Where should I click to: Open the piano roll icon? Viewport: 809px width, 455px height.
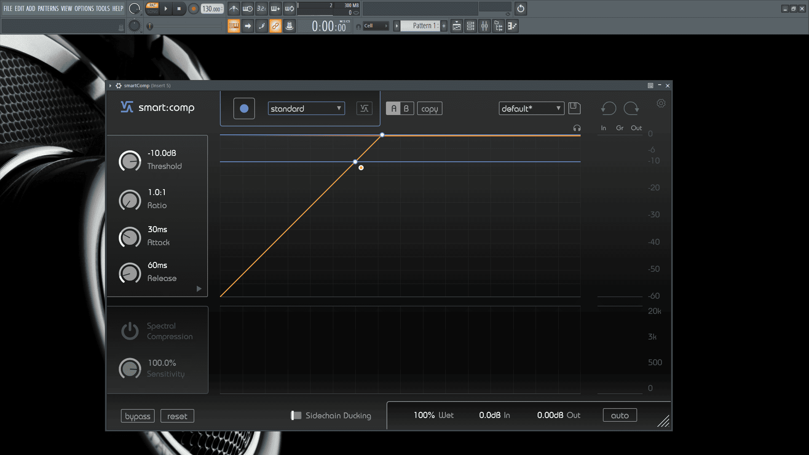pos(512,26)
